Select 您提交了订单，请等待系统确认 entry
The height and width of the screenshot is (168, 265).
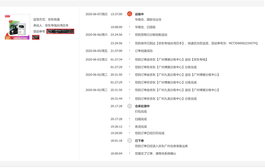pos(155,153)
